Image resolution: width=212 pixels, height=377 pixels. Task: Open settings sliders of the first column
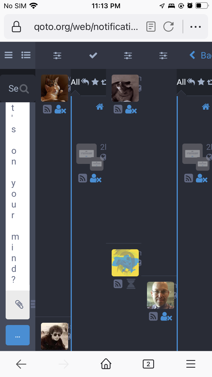[x=57, y=55]
